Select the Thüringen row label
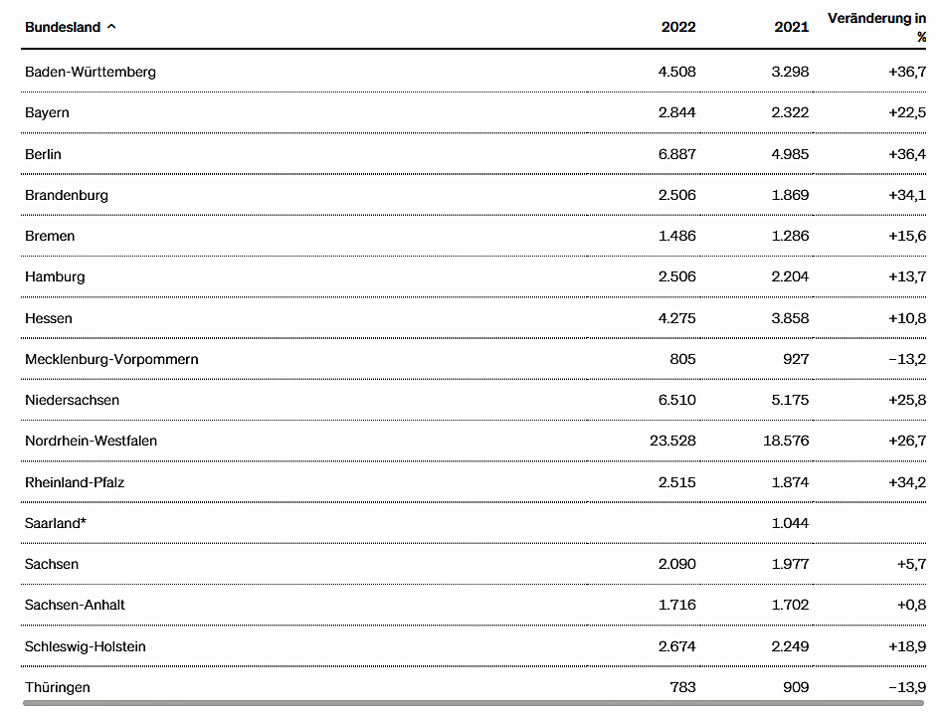The width and height of the screenshot is (948, 717). (x=58, y=687)
